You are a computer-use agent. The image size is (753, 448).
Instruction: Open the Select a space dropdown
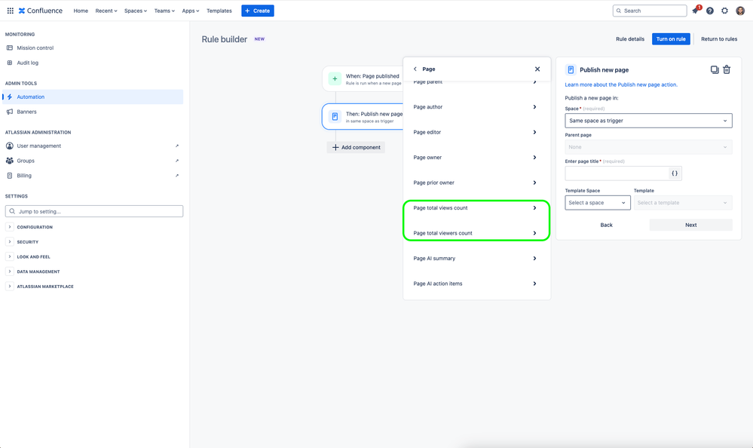(x=598, y=203)
